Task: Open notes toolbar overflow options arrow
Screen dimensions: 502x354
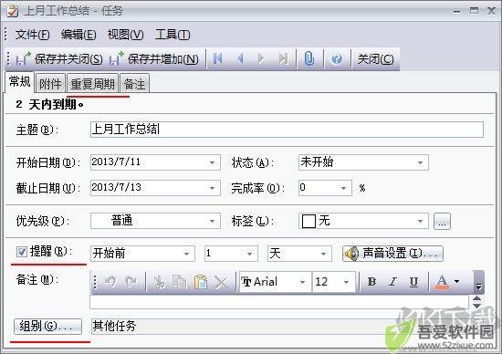Action: tap(478, 282)
